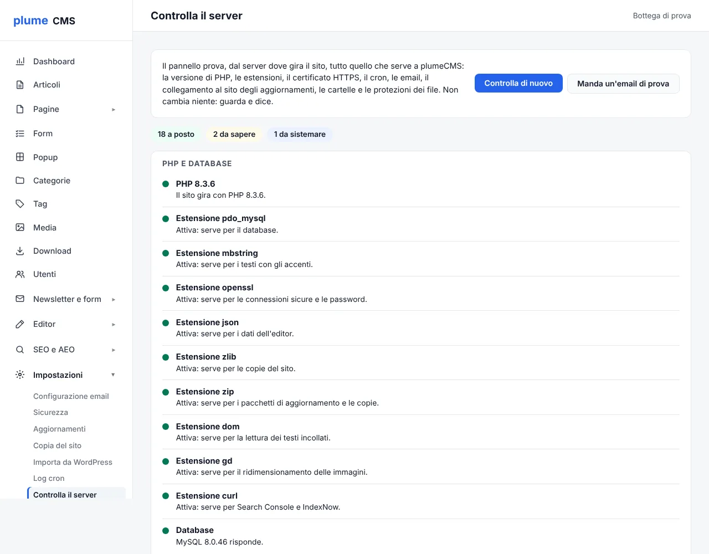Expand the Editor submenu arrow
Viewport: 709px width, 554px height.
(x=114, y=325)
